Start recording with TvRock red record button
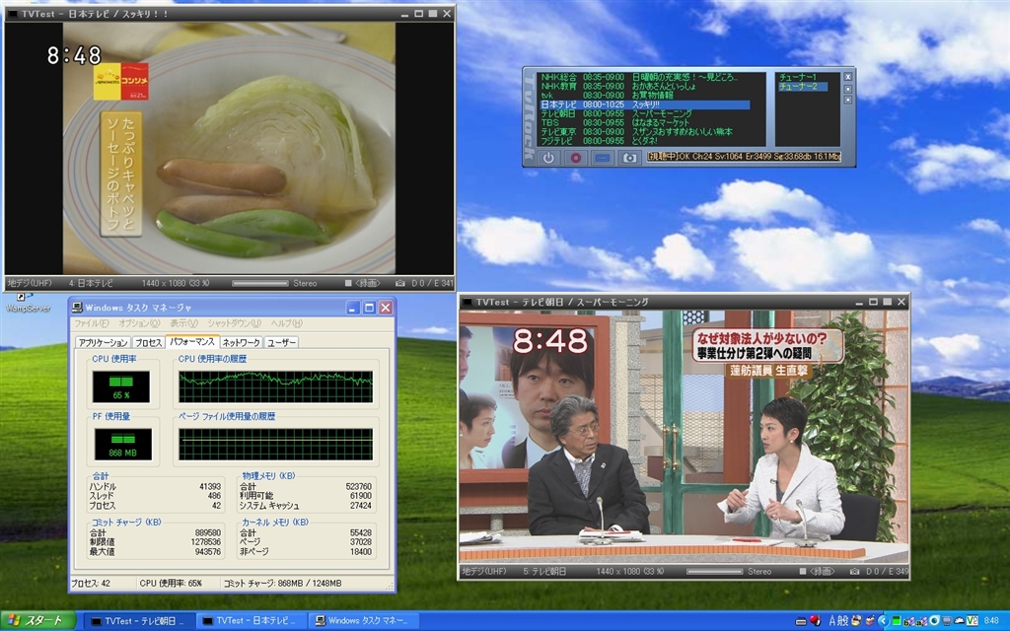Viewport: 1010px width, 631px height. coord(575,157)
